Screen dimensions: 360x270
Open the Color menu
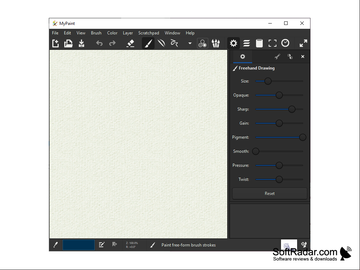click(112, 33)
